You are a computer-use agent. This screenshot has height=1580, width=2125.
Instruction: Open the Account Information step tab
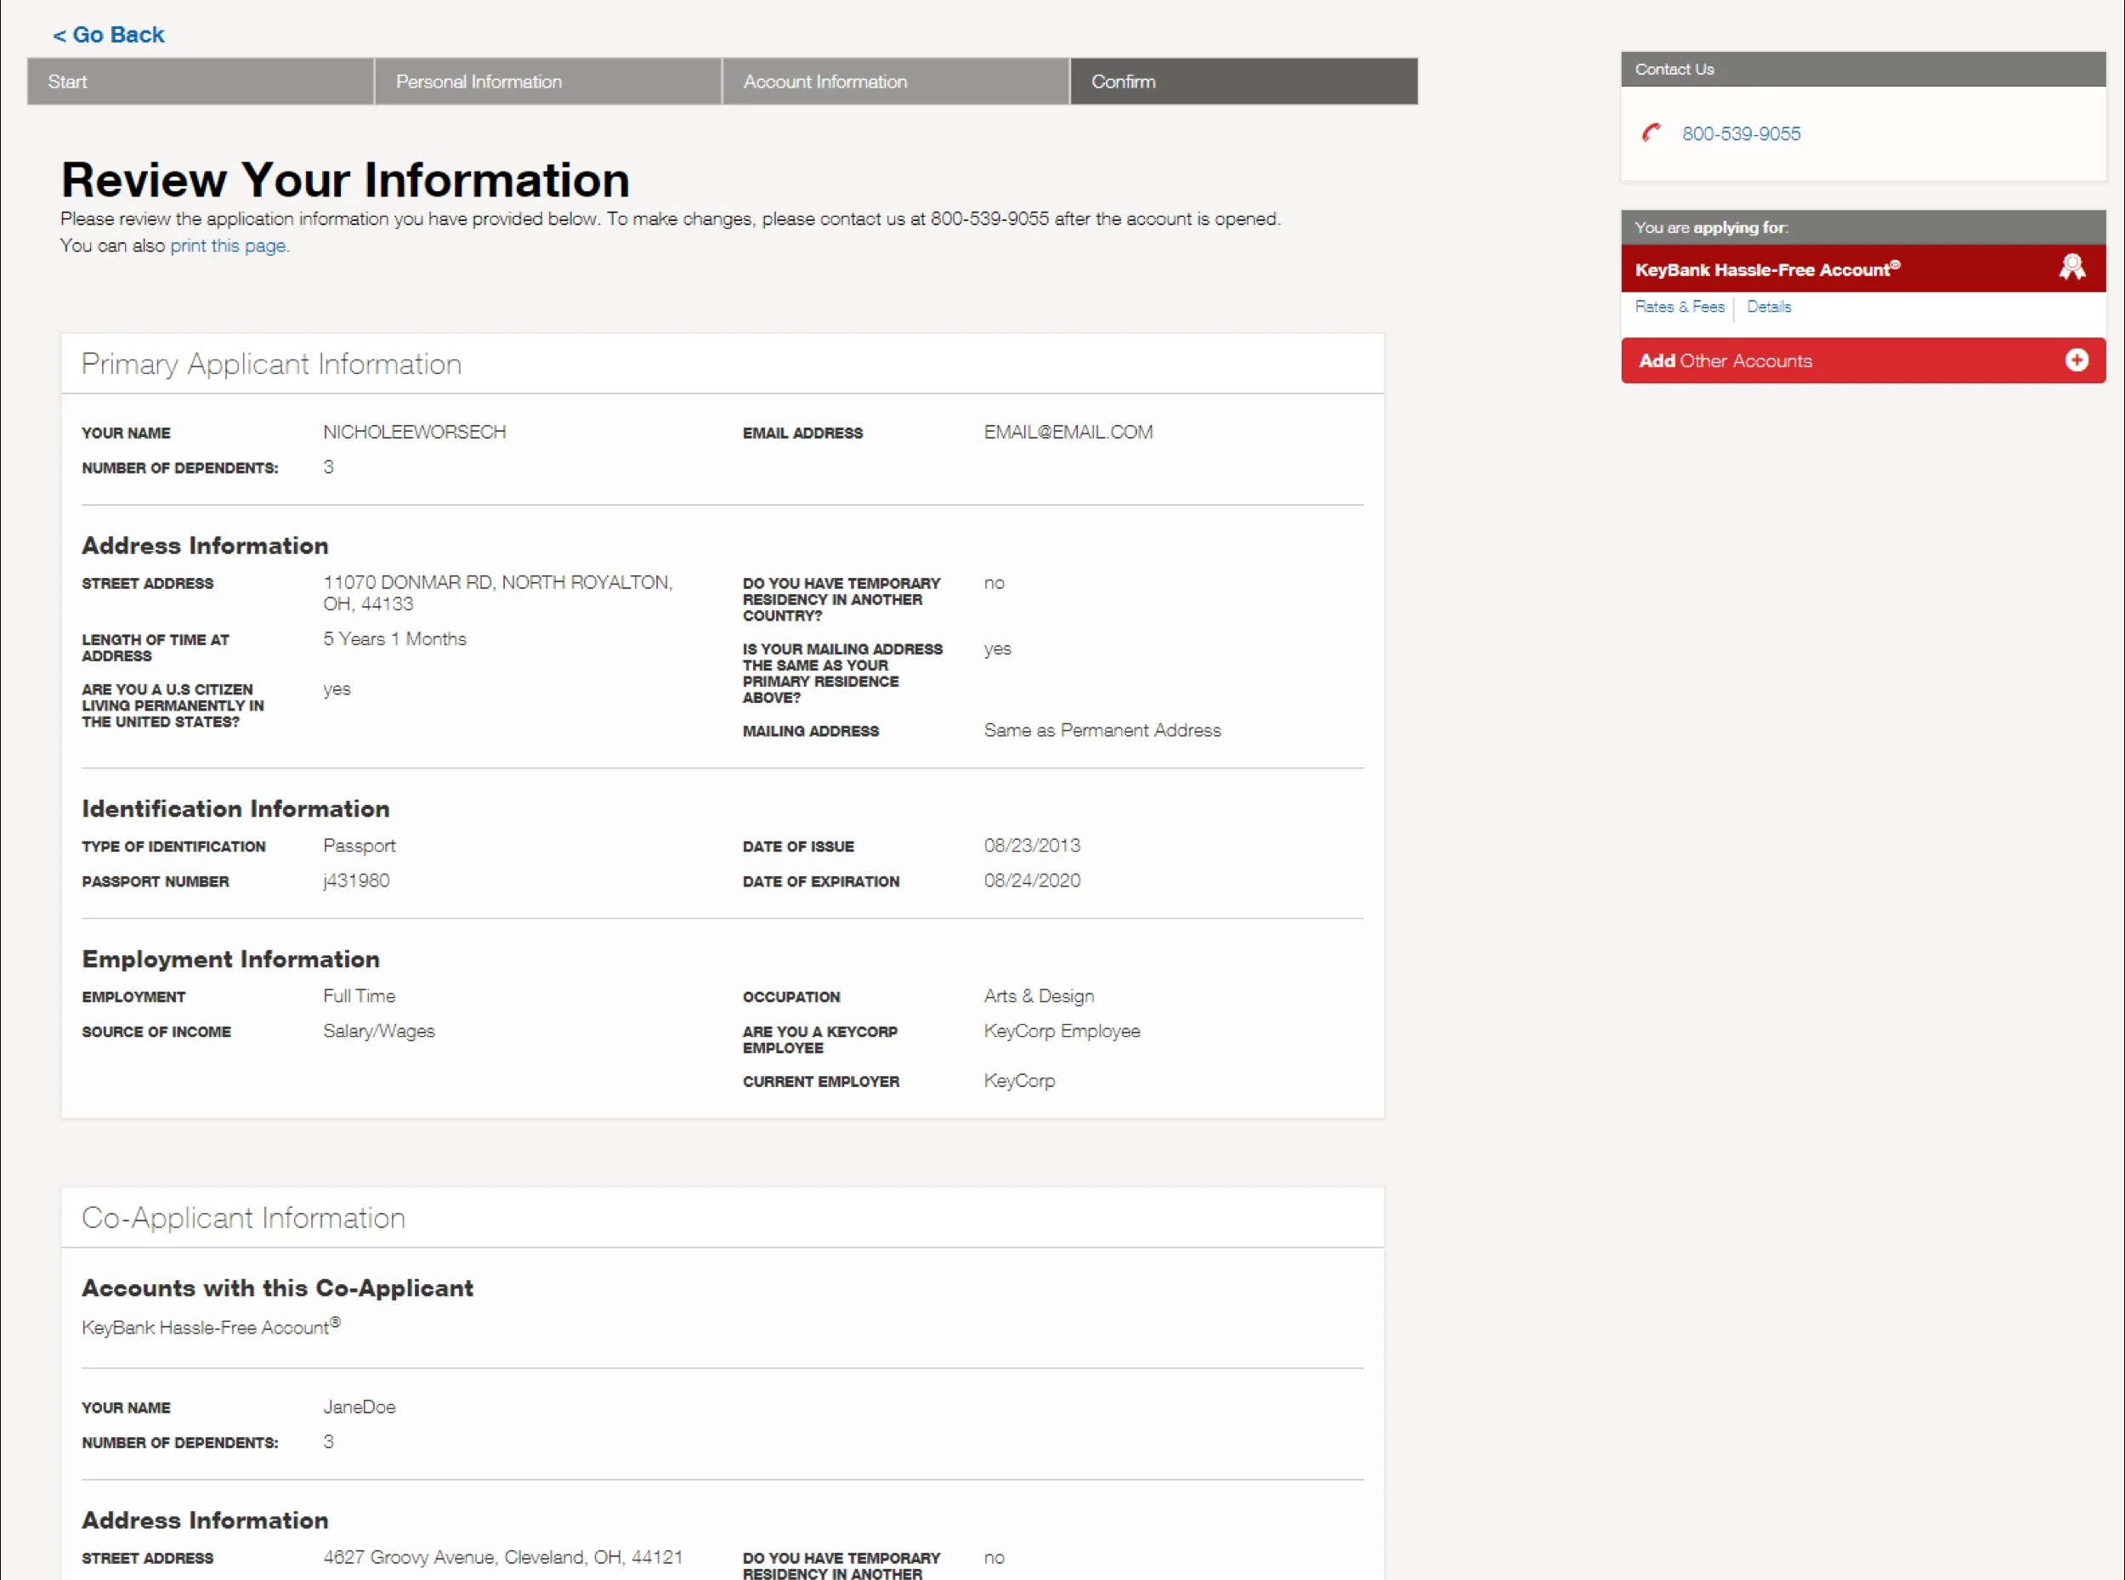tap(895, 82)
